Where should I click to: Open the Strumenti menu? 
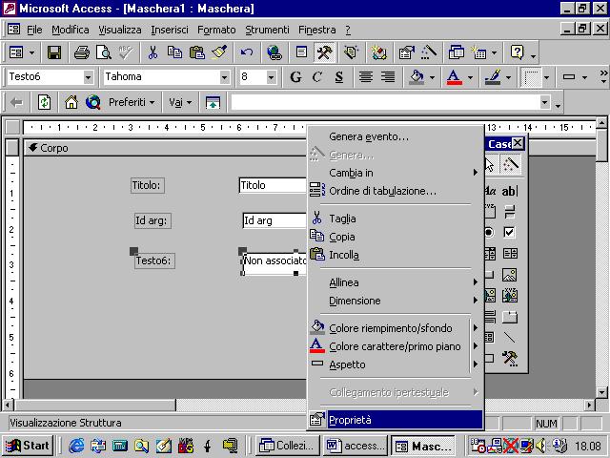267,30
